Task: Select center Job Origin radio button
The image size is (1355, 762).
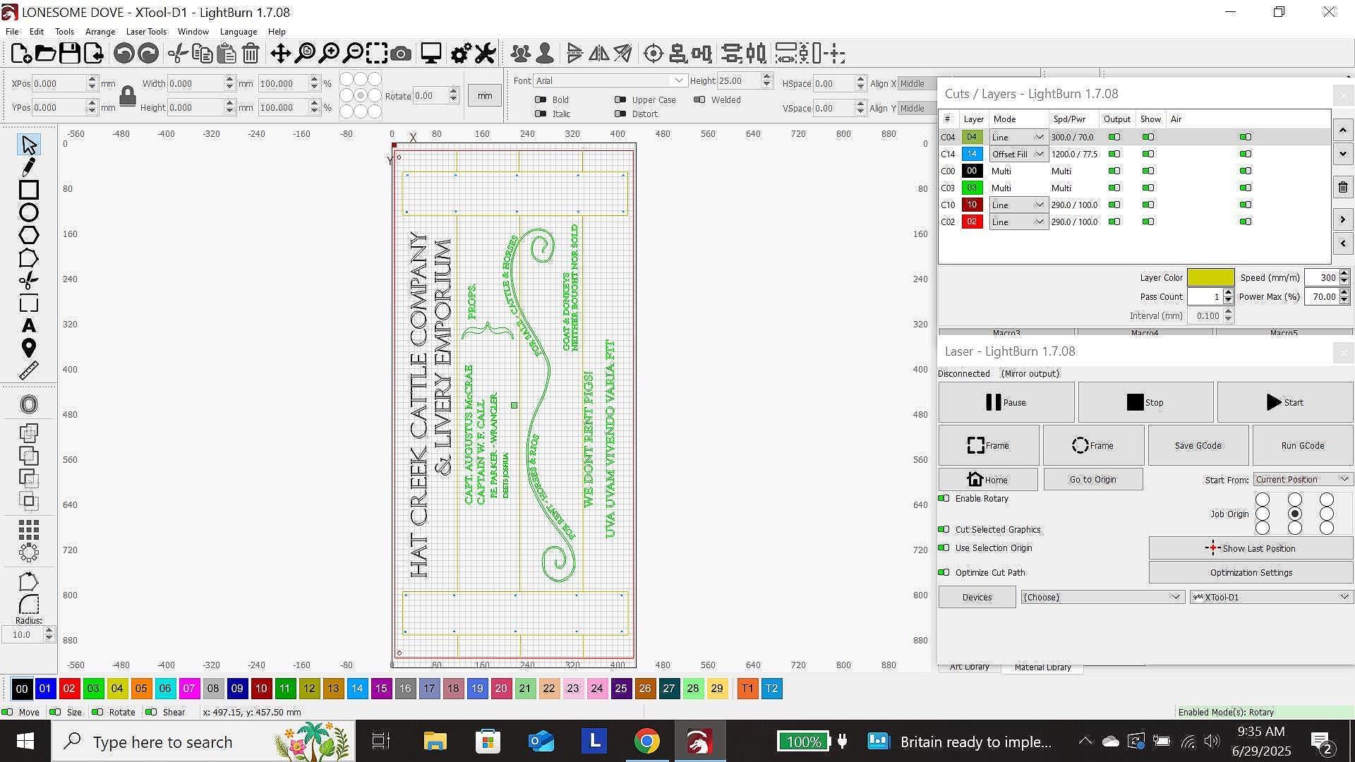Action: 1295,514
